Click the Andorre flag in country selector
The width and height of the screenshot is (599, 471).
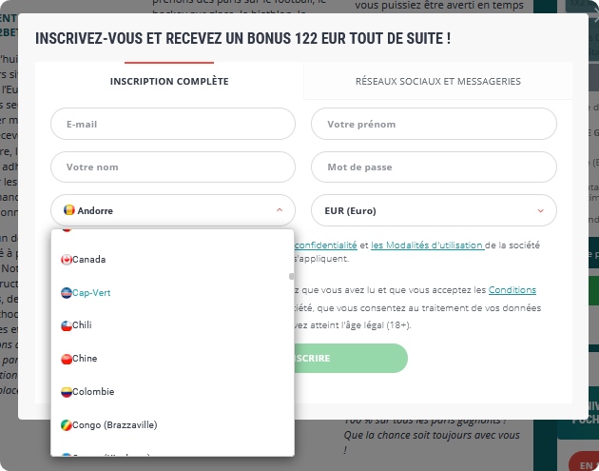69,210
